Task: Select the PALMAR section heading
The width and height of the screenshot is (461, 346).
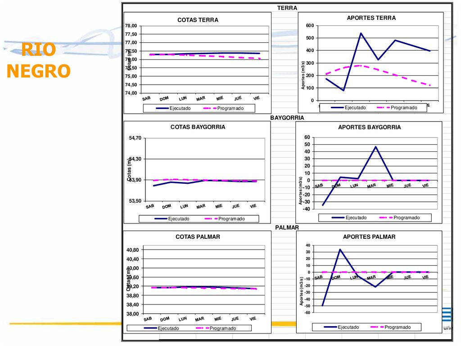Action: pyautogui.click(x=287, y=228)
